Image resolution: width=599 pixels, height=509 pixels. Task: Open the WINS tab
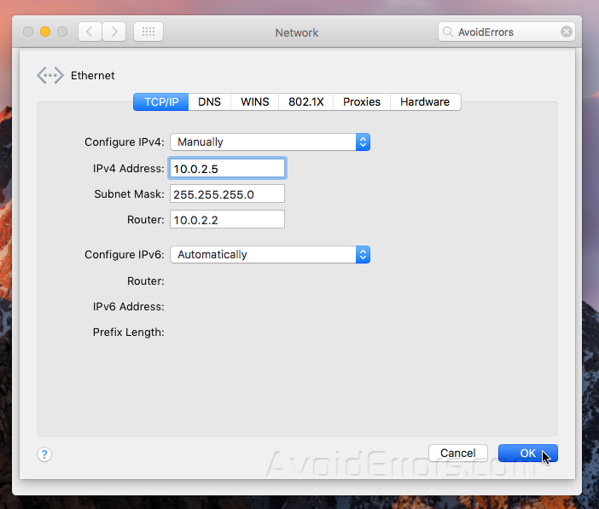click(254, 101)
